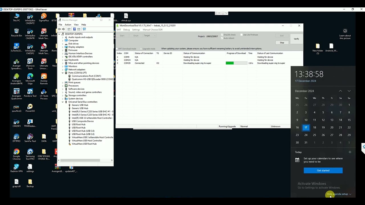
Task: Click the COM29 download progress bar
Action: tap(236, 63)
